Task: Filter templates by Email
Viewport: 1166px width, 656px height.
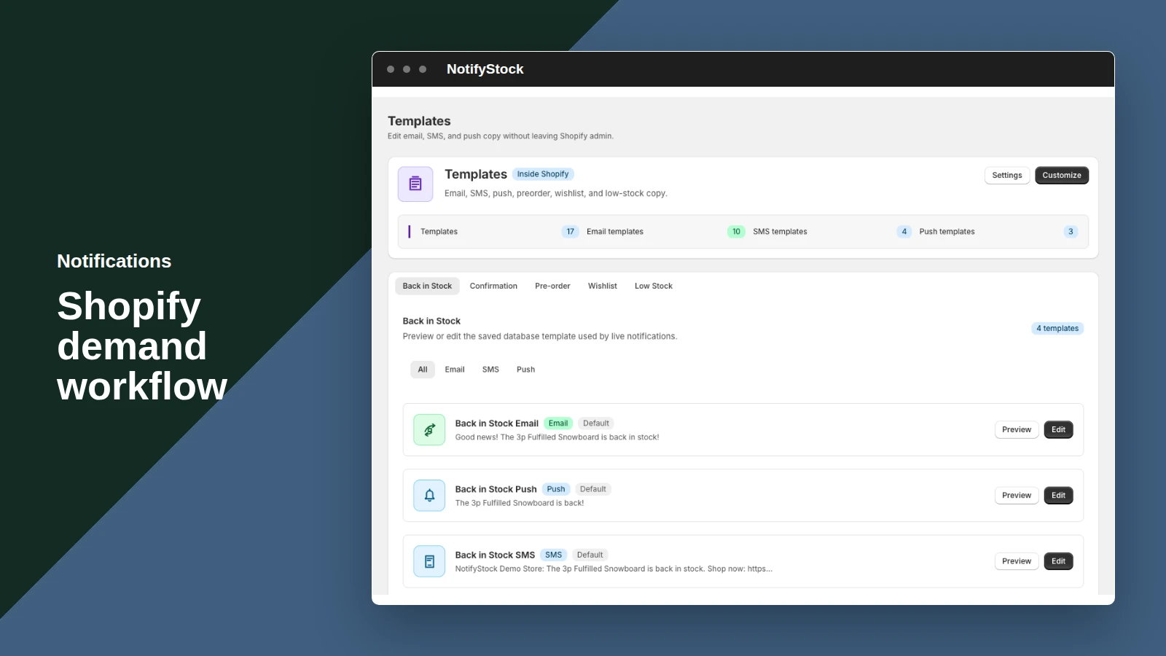Action: [455, 370]
